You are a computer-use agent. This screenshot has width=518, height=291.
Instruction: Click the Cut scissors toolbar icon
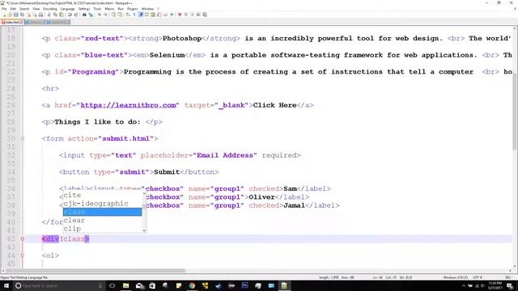coord(49,15)
